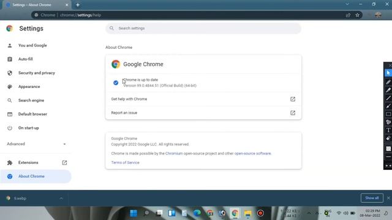Screen dimensions: 392x220
Task: Click external link icon beside Get help with Chrome
Action: tap(293, 99)
